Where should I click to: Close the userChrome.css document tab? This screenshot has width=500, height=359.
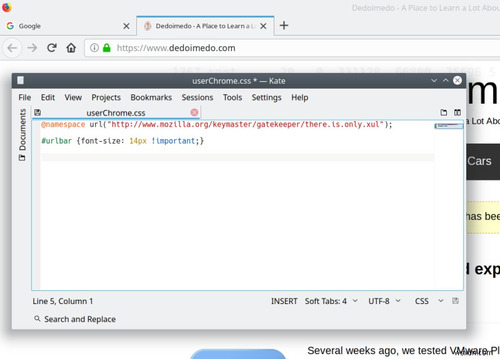coord(194,112)
